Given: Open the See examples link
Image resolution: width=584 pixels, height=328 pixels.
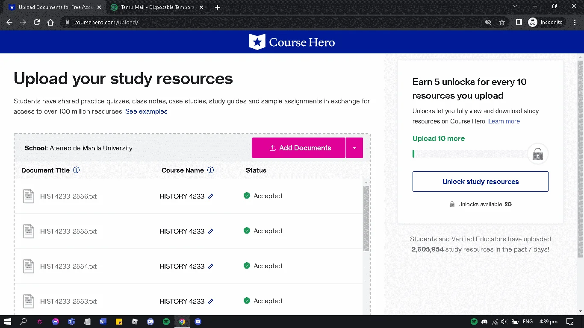Looking at the screenshot, I should pos(146,111).
